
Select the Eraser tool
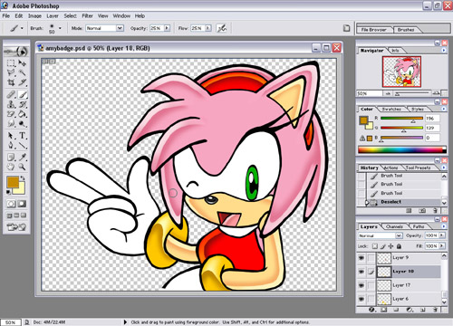11,114
